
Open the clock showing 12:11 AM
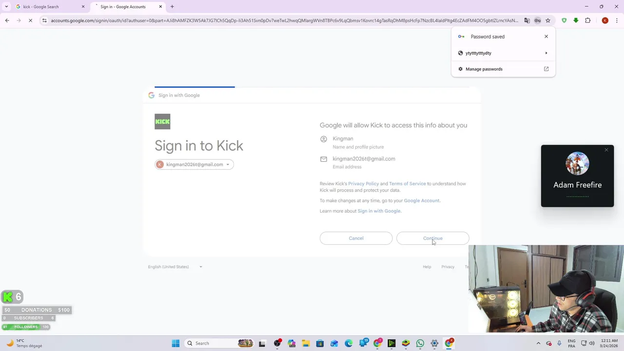click(x=609, y=343)
